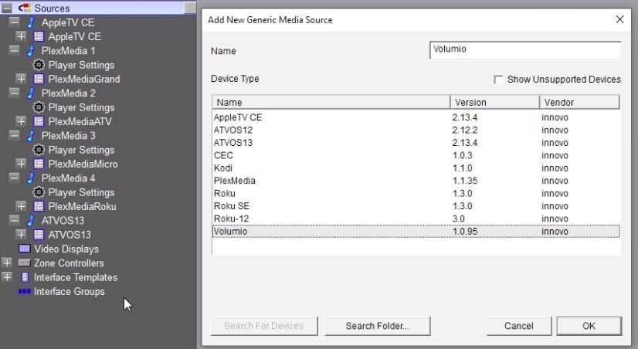The height and width of the screenshot is (349, 638).
Task: Click the Sources root icon
Action: point(25,8)
